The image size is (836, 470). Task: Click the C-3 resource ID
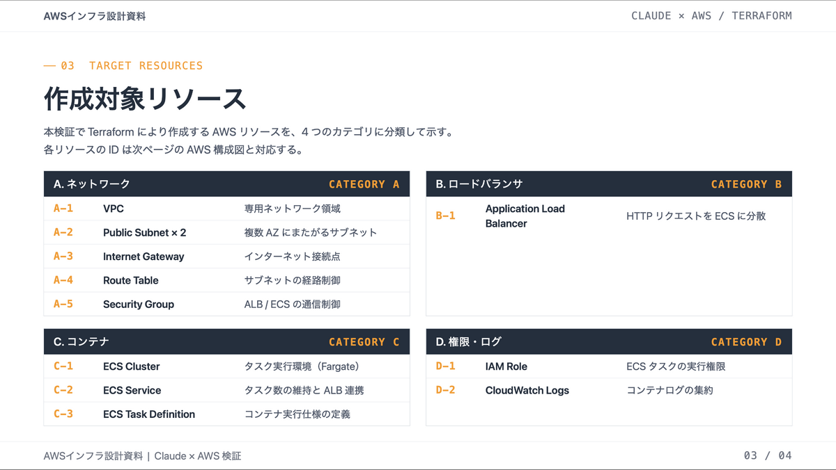click(x=63, y=414)
